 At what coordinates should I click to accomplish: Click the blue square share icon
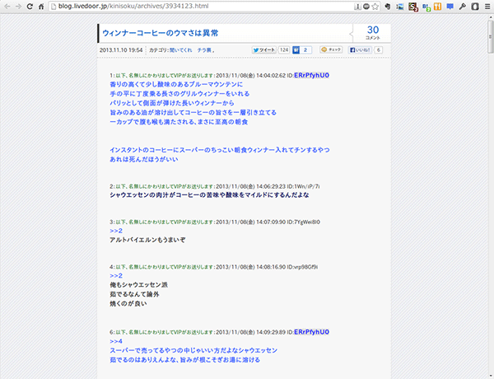(296, 49)
